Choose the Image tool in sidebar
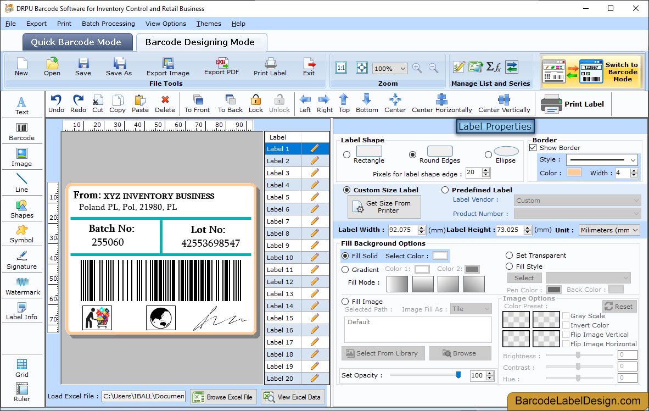Viewport: 649px width, 411px height. [x=21, y=158]
